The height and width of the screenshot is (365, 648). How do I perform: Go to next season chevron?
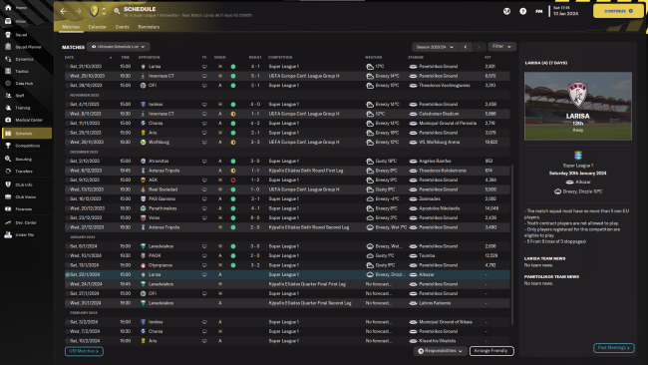(x=479, y=47)
